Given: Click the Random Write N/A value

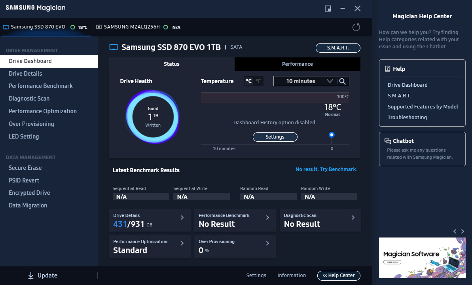Looking at the screenshot, I should pyautogui.click(x=329, y=197).
